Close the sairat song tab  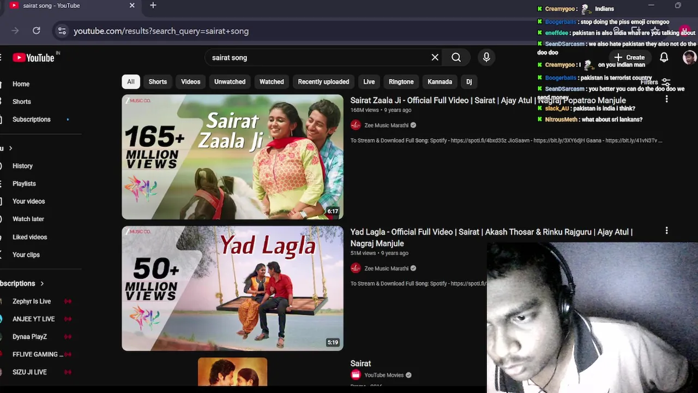[132, 5]
